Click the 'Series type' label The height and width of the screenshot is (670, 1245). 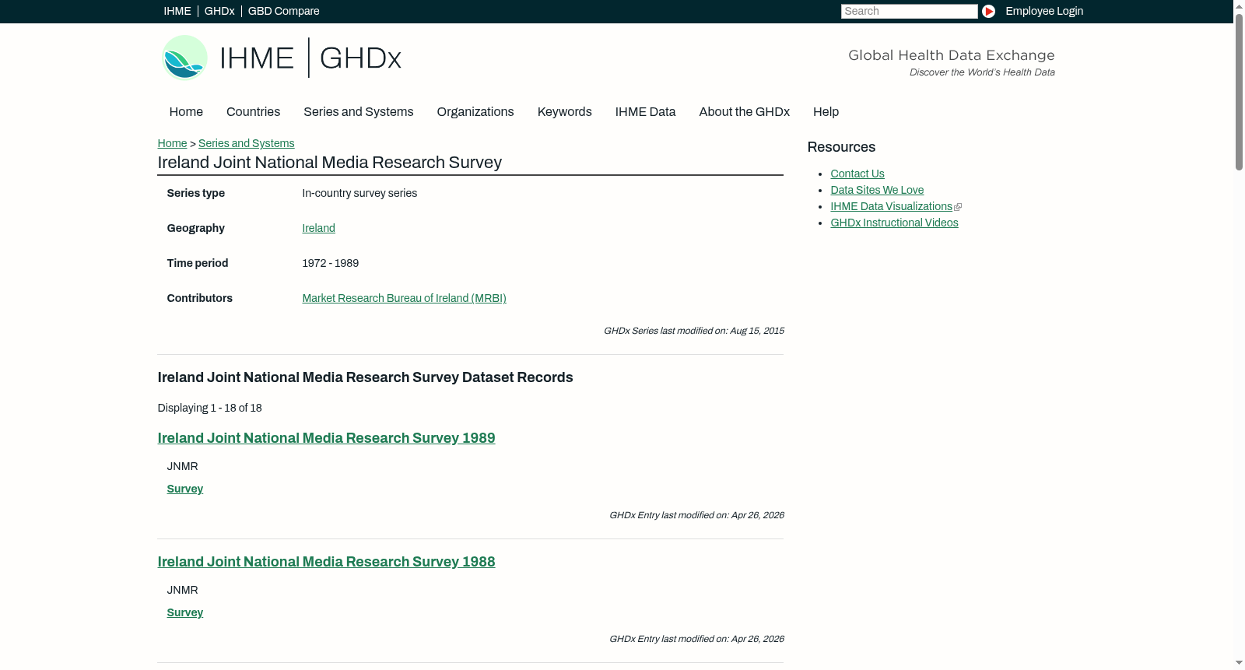coord(195,193)
